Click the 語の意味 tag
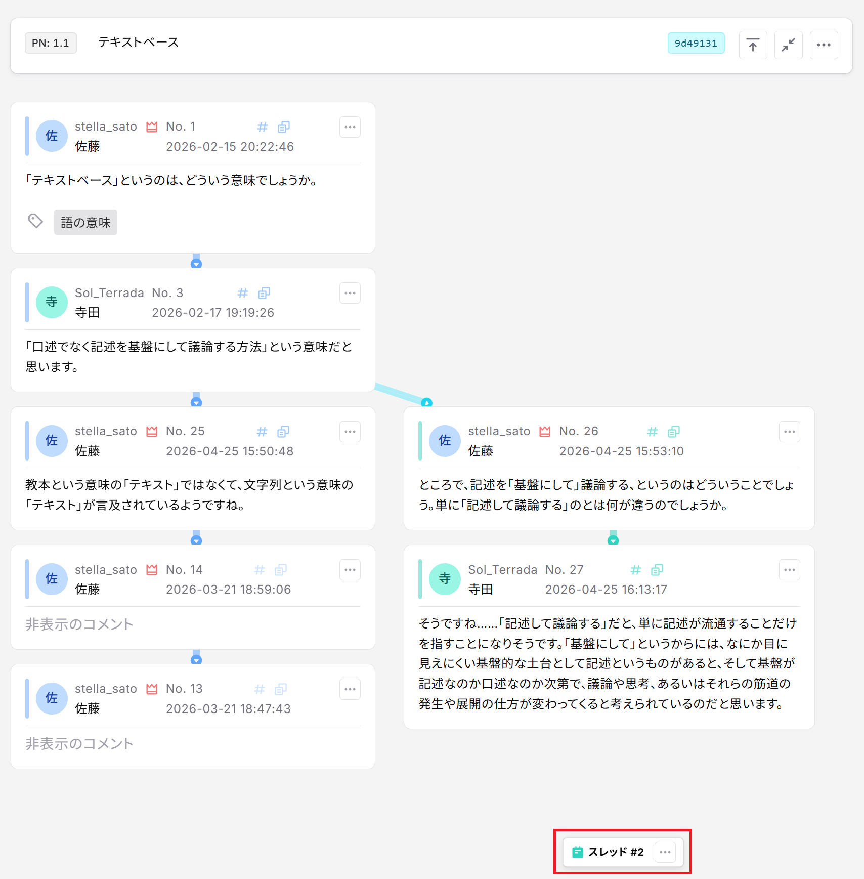The width and height of the screenshot is (864, 879). click(x=85, y=222)
